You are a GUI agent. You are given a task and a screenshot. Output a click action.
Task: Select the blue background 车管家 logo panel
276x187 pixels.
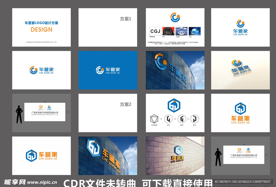click(x=108, y=70)
